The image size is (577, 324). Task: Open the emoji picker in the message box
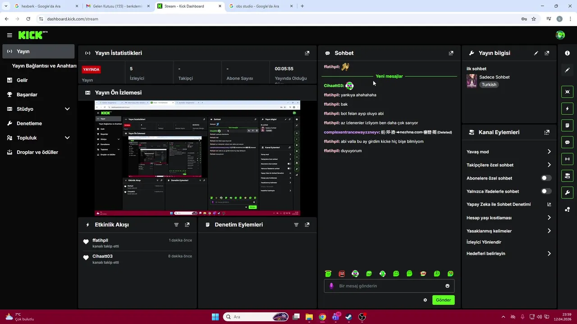pos(447,286)
